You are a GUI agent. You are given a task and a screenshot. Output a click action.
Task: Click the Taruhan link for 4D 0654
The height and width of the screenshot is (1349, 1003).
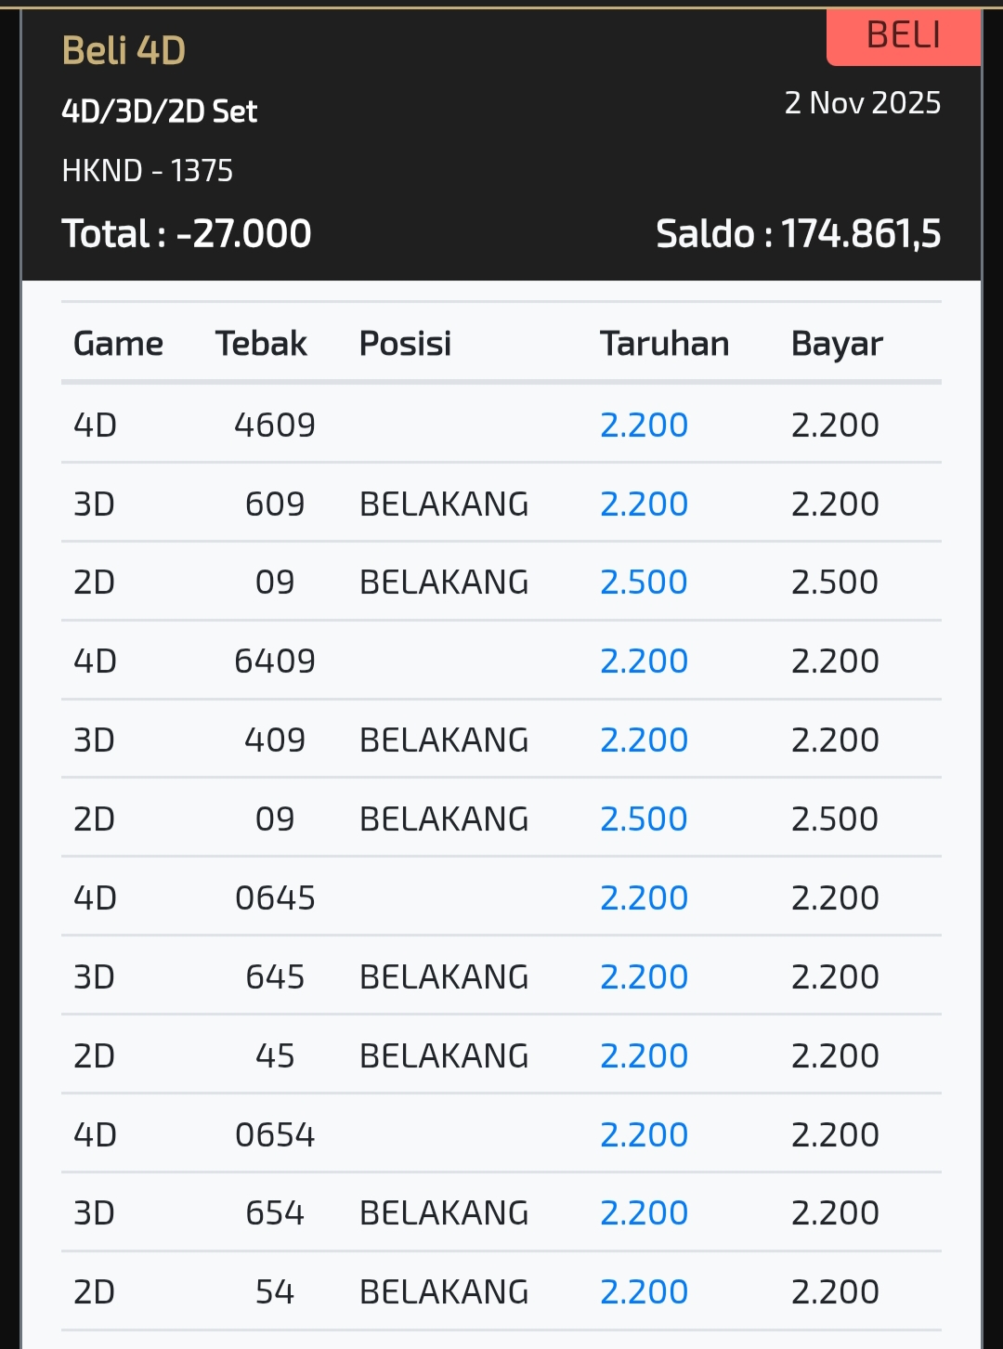[644, 1134]
